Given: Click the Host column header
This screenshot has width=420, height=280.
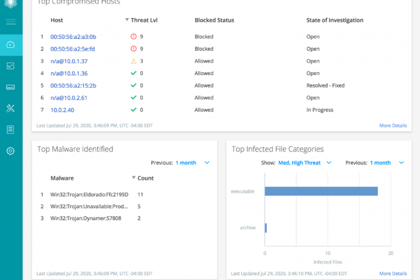Looking at the screenshot, I should pyautogui.click(x=56, y=20).
